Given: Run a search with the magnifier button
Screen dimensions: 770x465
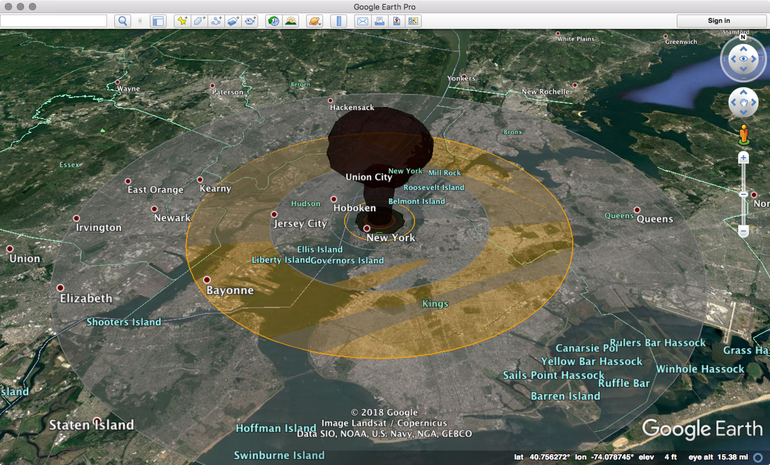Looking at the screenshot, I should click(x=123, y=21).
